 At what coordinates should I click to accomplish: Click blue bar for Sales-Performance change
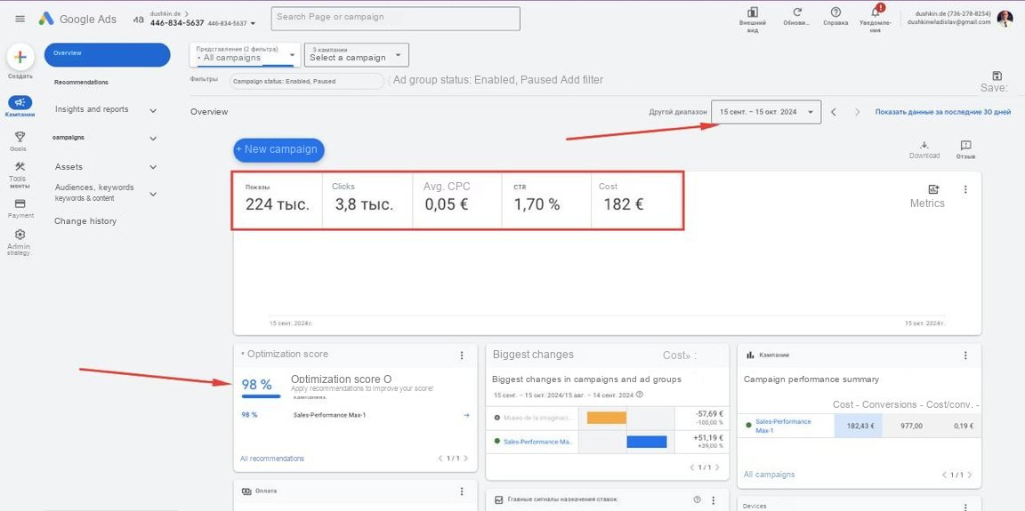[647, 442]
